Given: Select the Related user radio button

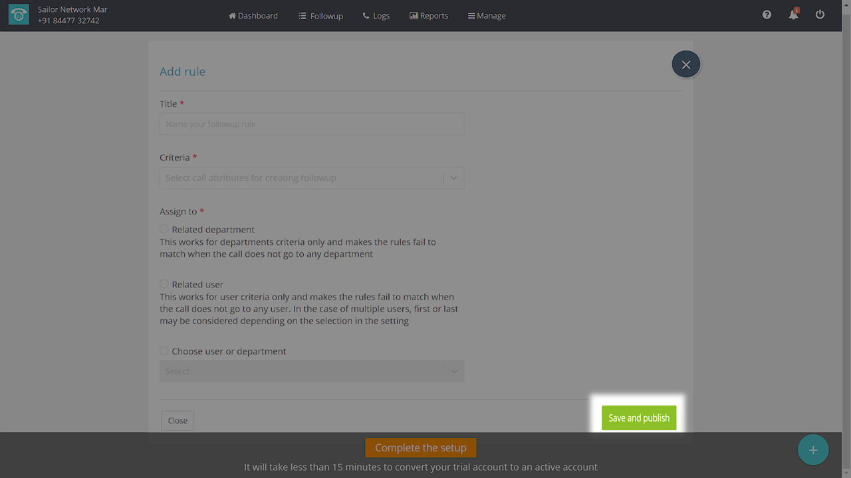Looking at the screenshot, I should pos(164,284).
